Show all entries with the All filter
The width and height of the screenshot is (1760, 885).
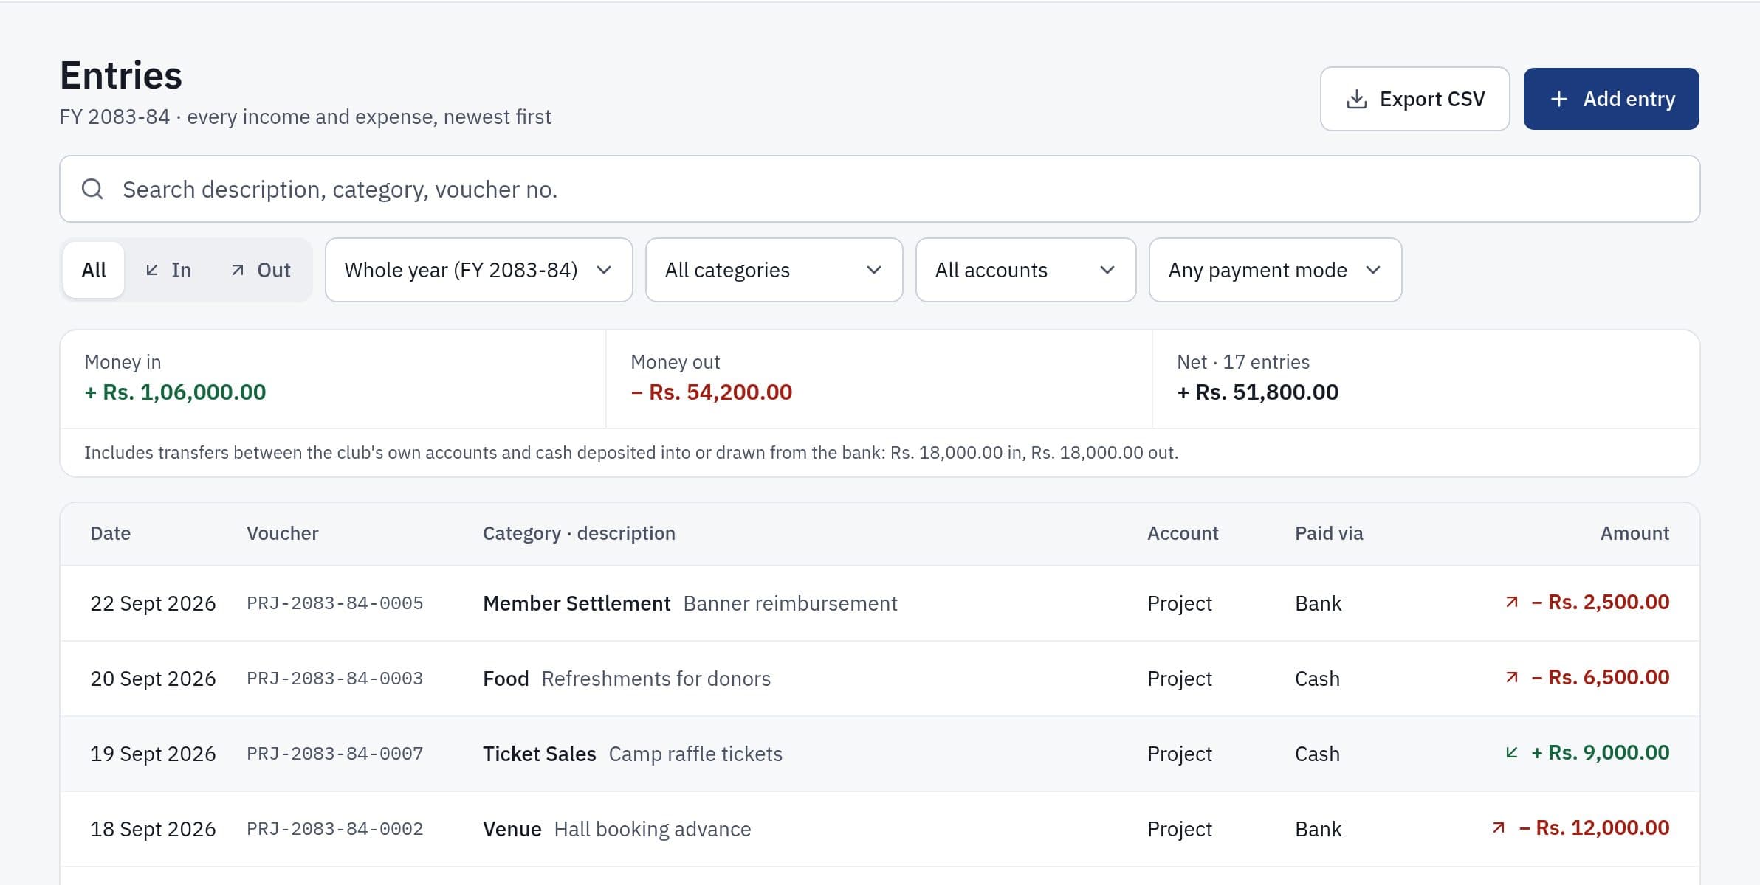[x=94, y=270]
